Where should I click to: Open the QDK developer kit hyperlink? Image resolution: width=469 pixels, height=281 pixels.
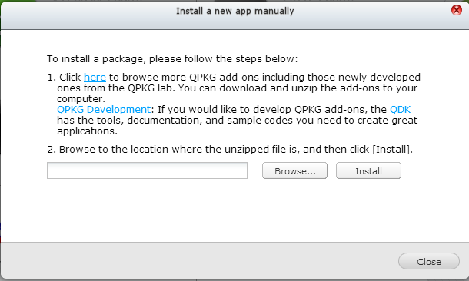pyautogui.click(x=400, y=109)
